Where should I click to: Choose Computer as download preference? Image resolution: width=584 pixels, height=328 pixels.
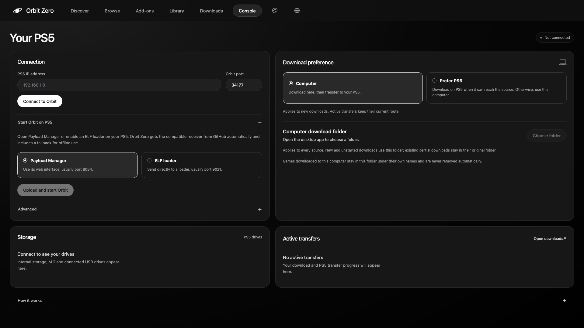click(353, 88)
